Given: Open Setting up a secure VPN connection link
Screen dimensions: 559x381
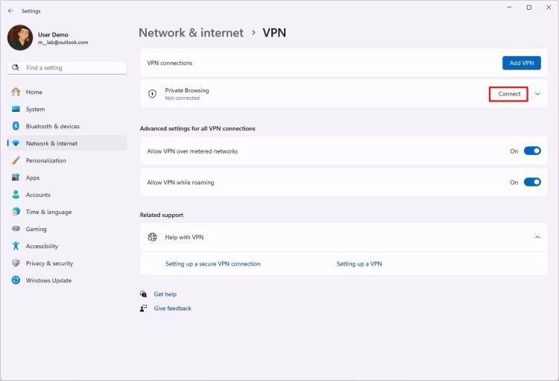Looking at the screenshot, I should 212,264.
